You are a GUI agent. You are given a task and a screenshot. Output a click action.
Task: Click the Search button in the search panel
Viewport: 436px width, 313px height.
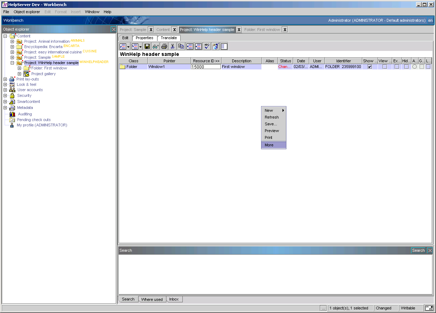[417, 250]
